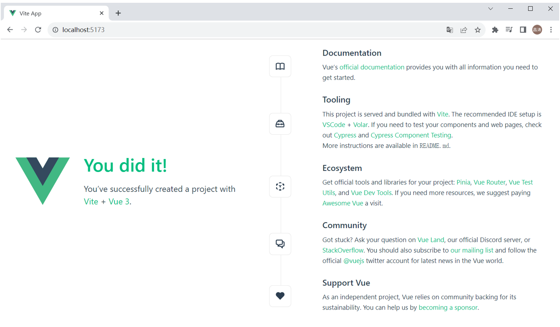Open the official documentation link
The image size is (560, 327).
pyautogui.click(x=372, y=67)
